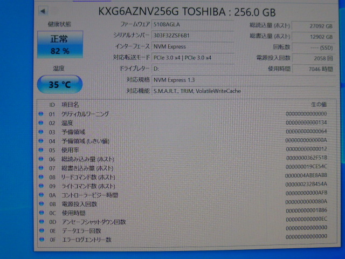Select raw value 0000000000AFB
Viewport: 345px width, 259px height.
click(307, 193)
